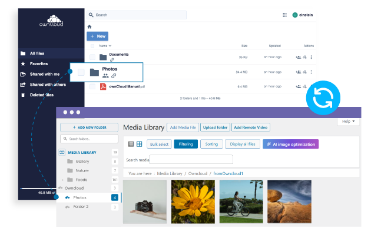The height and width of the screenshot is (235, 371).
Task: Click the link indicator under Photos
Action: 114,76
